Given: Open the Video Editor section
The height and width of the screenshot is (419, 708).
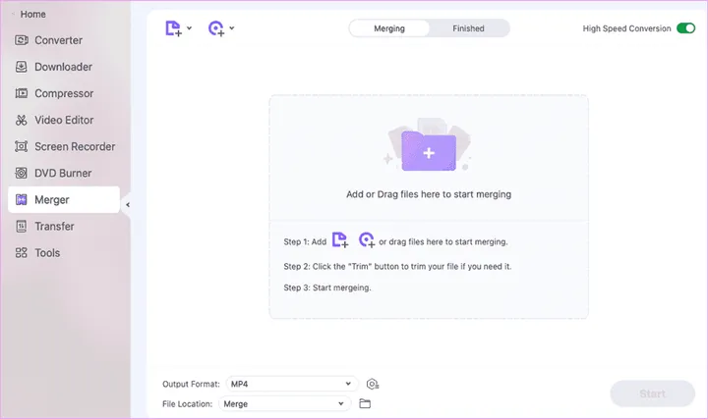Looking at the screenshot, I should 64,120.
